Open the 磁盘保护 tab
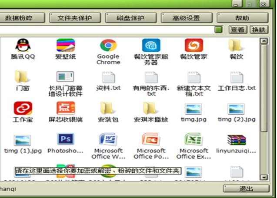 (131, 18)
